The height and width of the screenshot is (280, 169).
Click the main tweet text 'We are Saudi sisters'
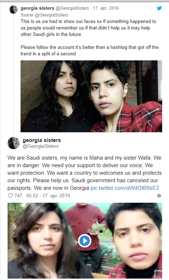point(84,173)
